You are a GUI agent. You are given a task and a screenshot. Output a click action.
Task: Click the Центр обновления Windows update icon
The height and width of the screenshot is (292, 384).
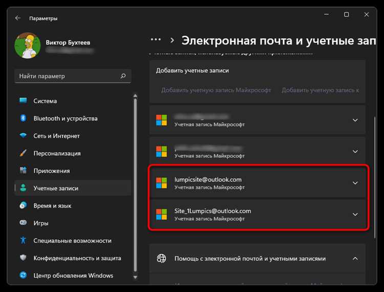(23, 275)
